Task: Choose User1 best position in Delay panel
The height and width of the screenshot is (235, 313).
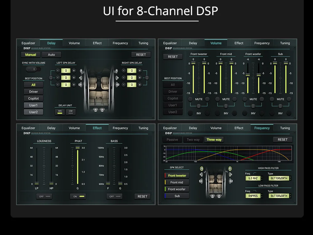Action: (x=33, y=105)
